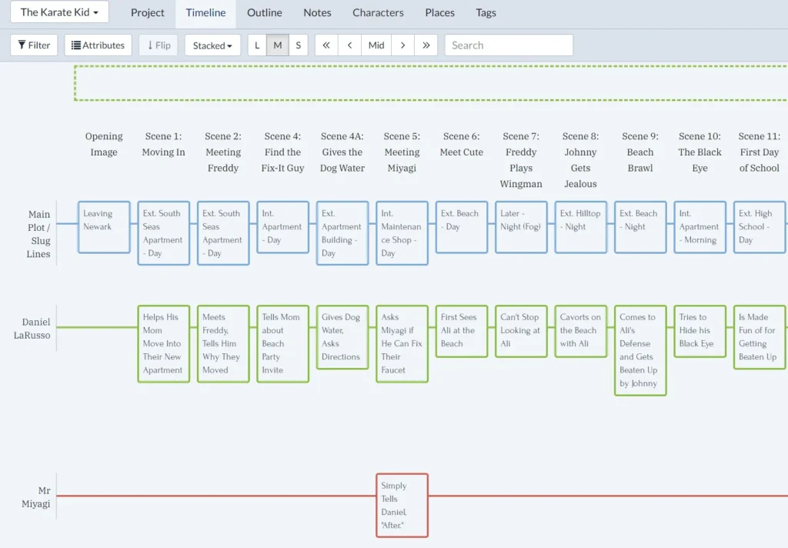This screenshot has width=788, height=548.
Task: Select Scene 10: The Black Eye heading
Action: point(700,152)
